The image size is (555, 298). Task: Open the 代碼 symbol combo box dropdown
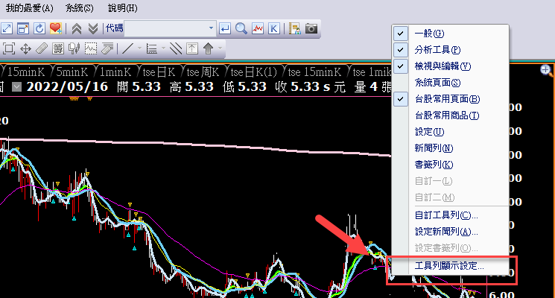(211, 28)
